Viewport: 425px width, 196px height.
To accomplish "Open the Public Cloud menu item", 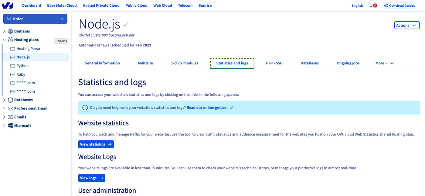I will (x=136, y=5).
